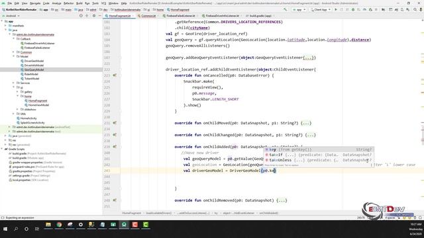Expand the manifests folder
The height and width of the screenshot is (238, 424).
coord(5,26)
